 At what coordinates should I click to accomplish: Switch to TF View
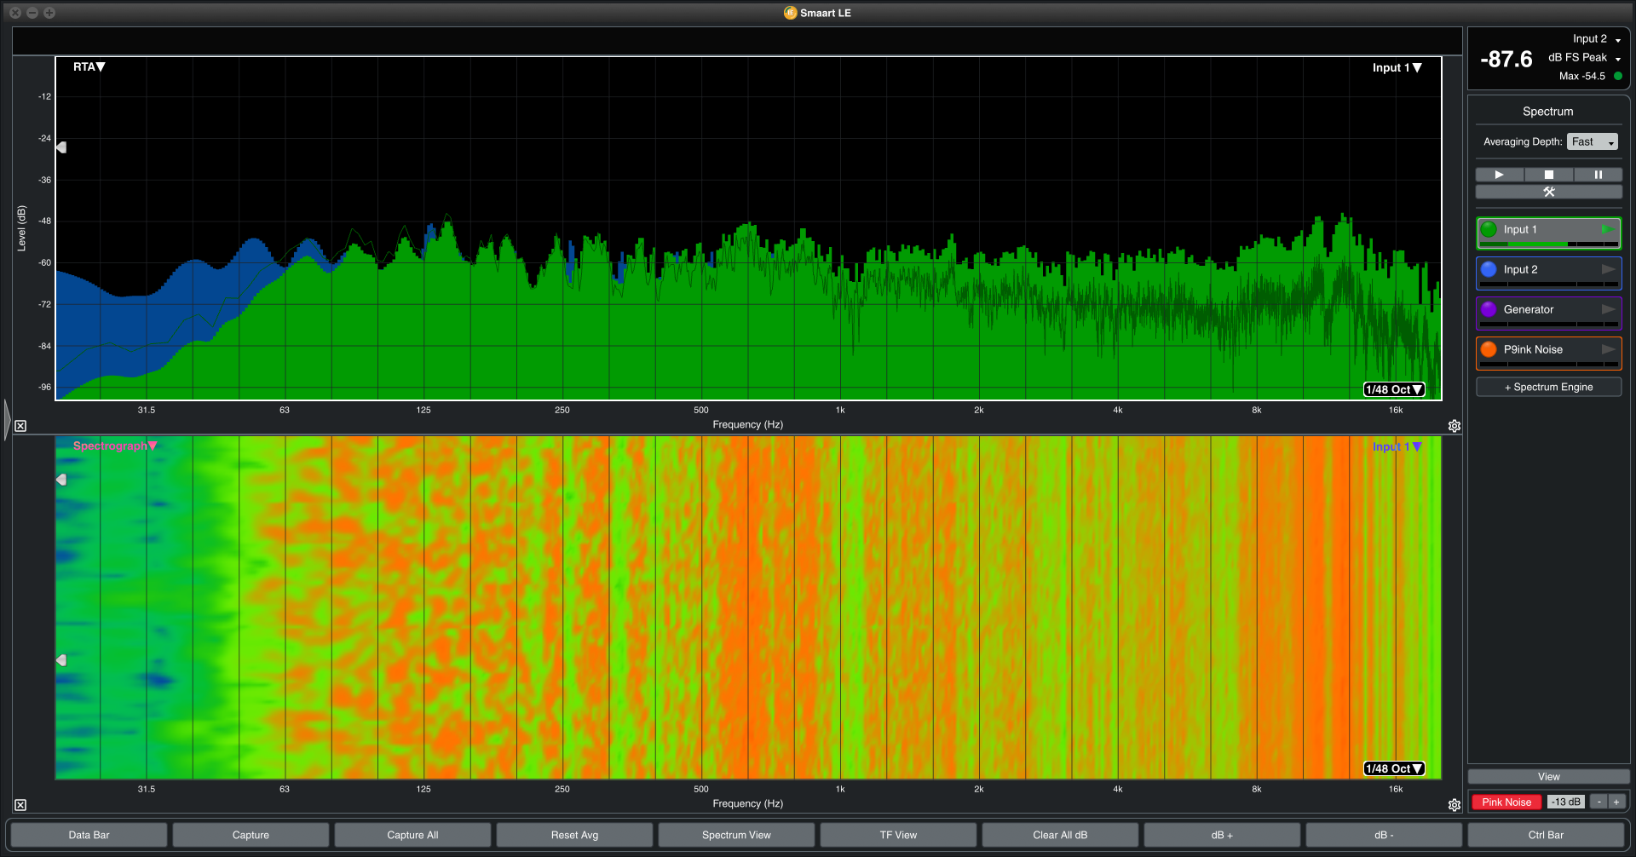(898, 835)
